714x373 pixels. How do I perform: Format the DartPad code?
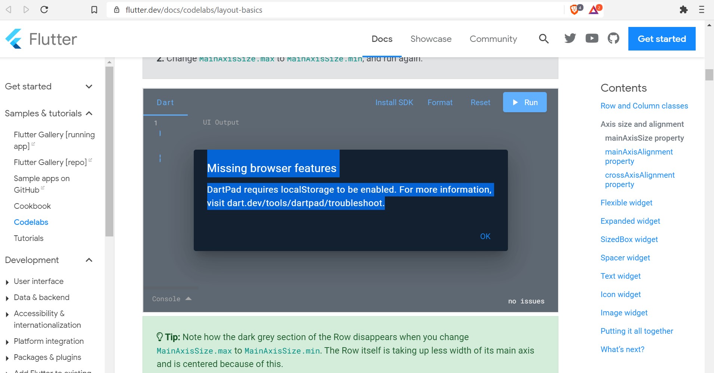440,103
